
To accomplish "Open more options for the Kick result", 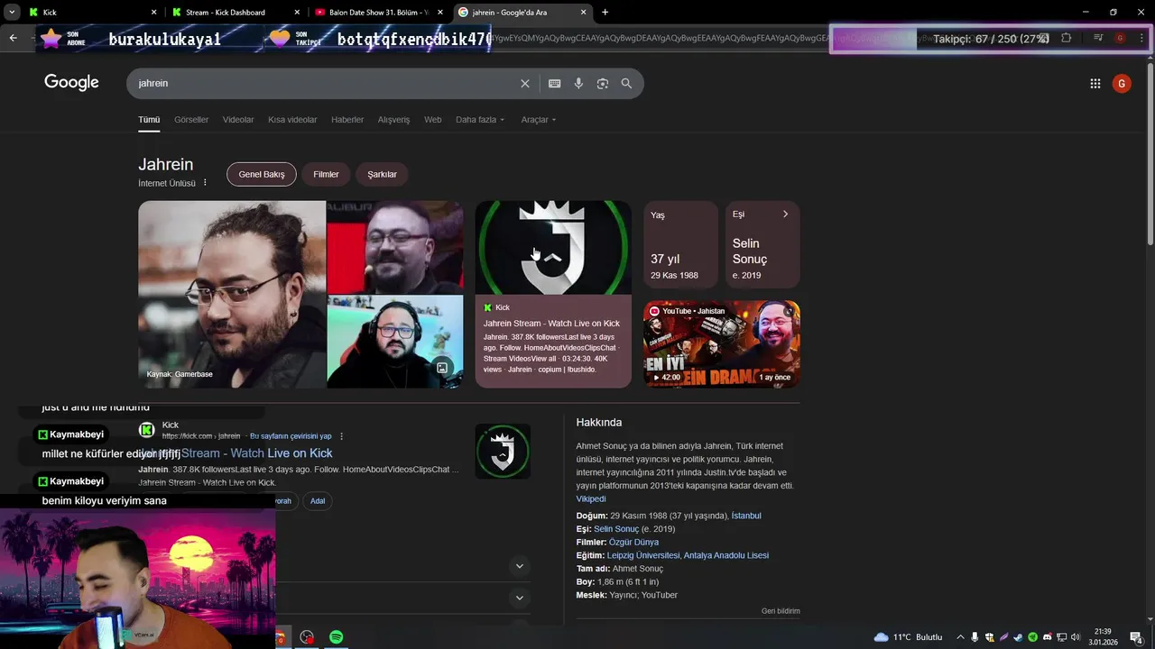I will coord(341,436).
